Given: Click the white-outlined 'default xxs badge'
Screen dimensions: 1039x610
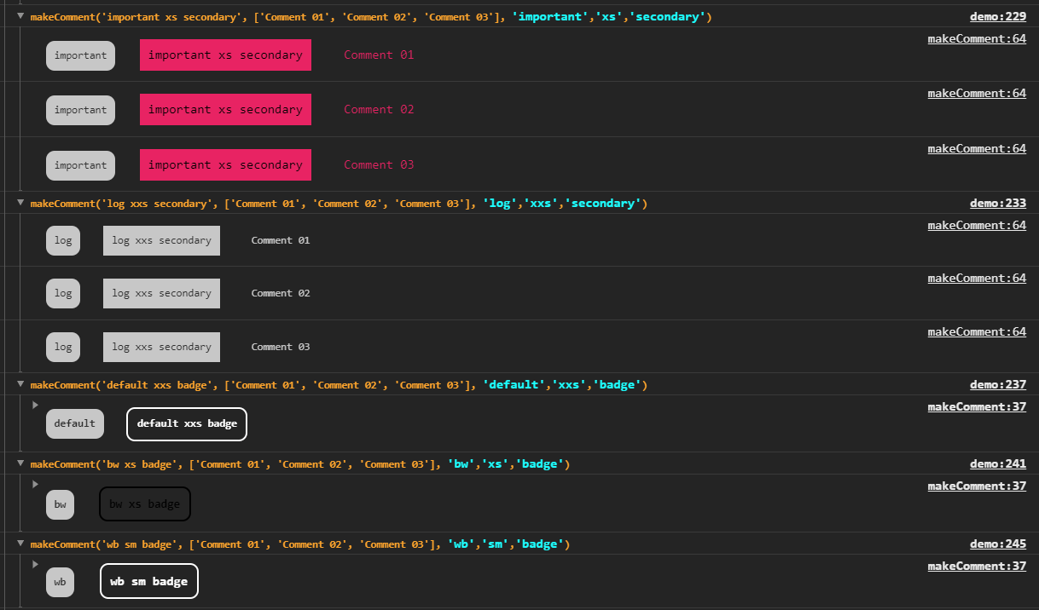Looking at the screenshot, I should (x=187, y=423).
